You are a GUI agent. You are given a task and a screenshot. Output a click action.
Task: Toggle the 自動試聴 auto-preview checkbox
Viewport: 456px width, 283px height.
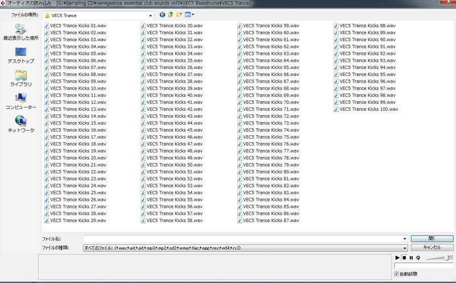coord(397,274)
